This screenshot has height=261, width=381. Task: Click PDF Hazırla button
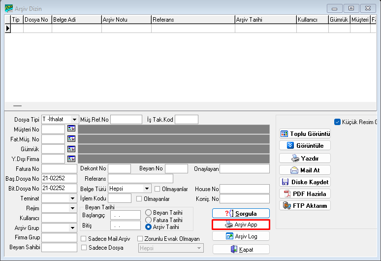point(305,194)
